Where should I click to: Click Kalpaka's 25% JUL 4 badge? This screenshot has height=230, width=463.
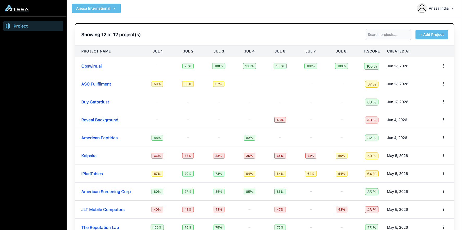(x=249, y=156)
